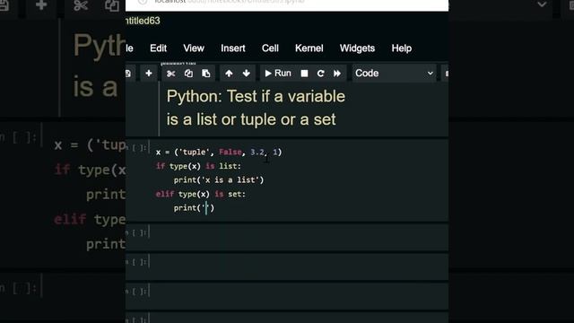
Task: Click code line print('x is a list')
Action: 219,179
